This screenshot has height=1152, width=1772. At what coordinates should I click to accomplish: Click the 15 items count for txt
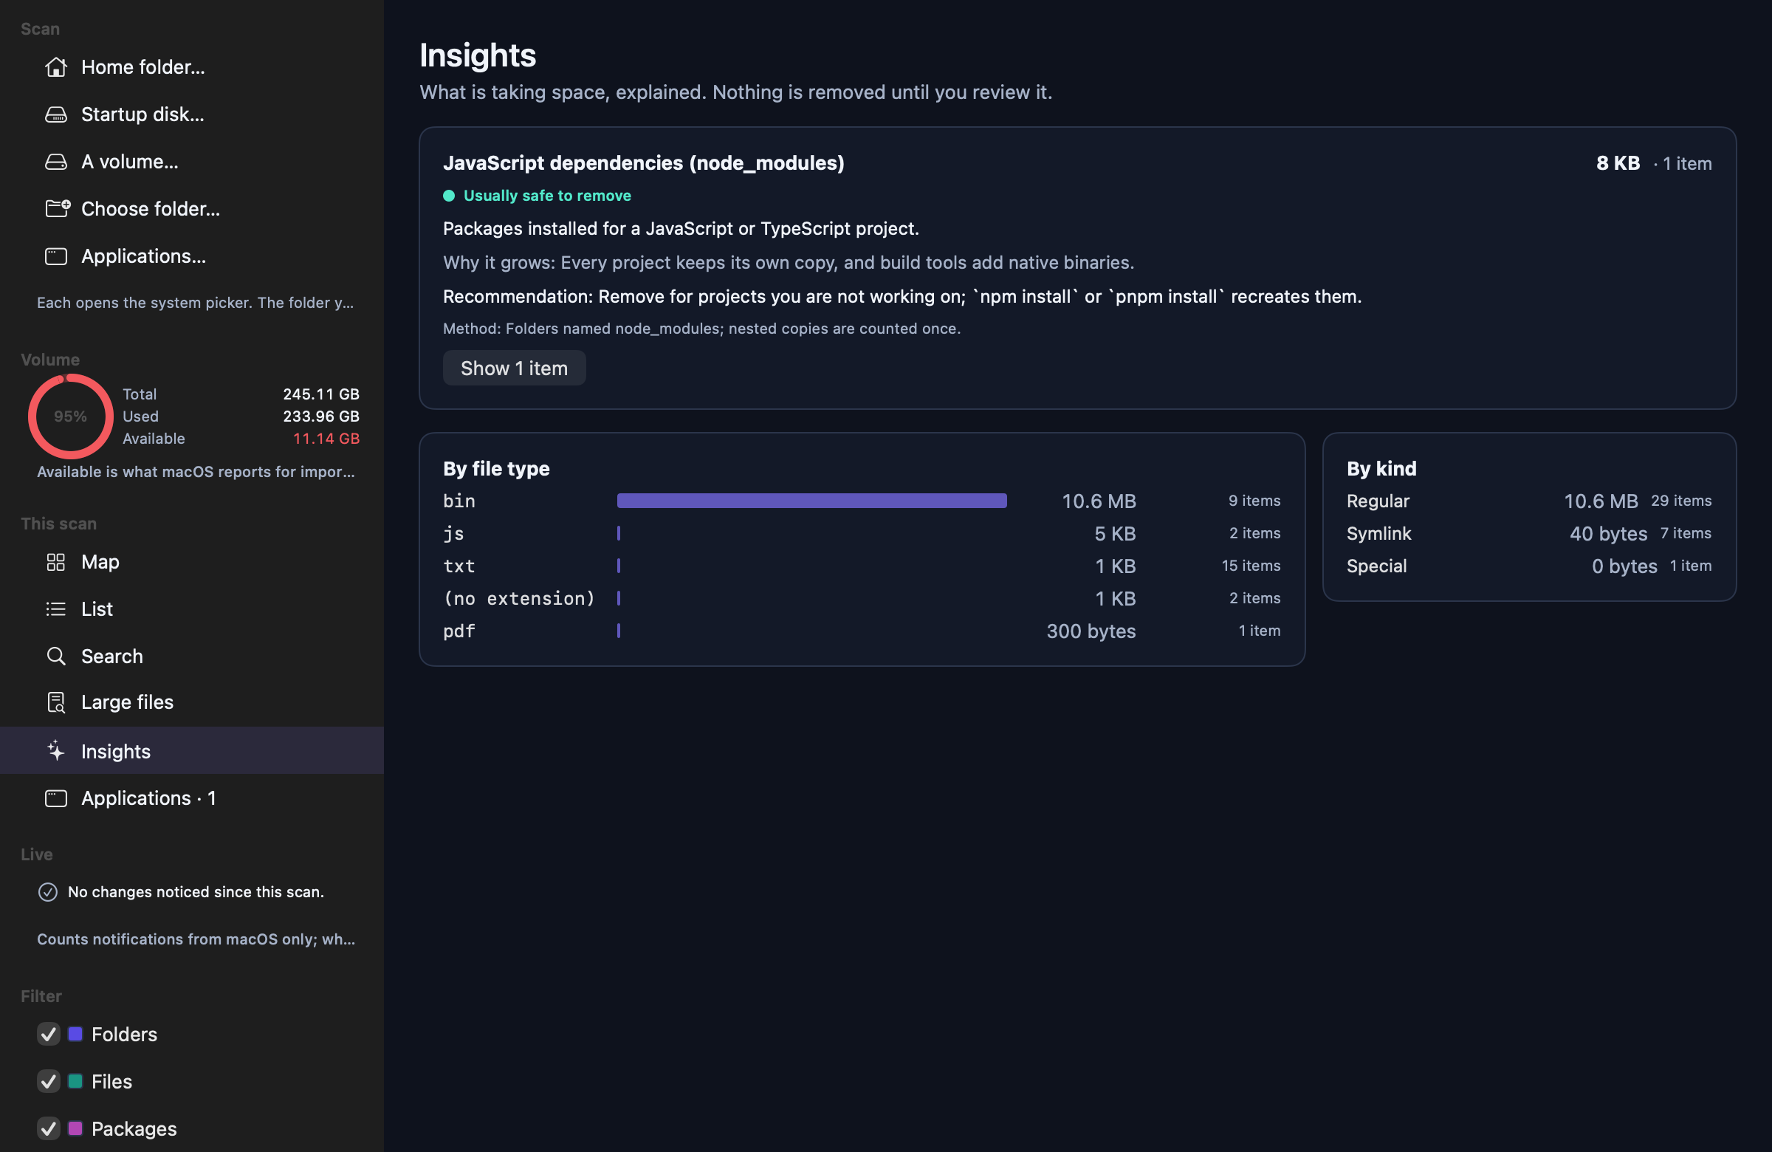click(x=1251, y=566)
